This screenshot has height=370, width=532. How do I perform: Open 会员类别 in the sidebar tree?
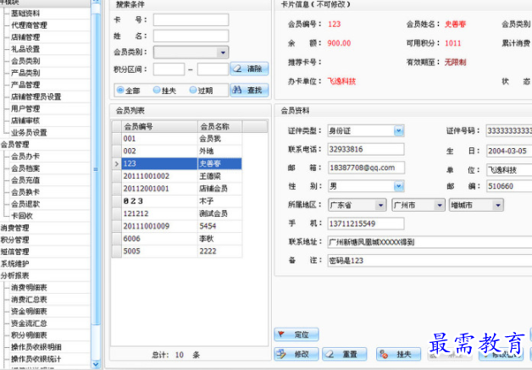[x=25, y=61]
